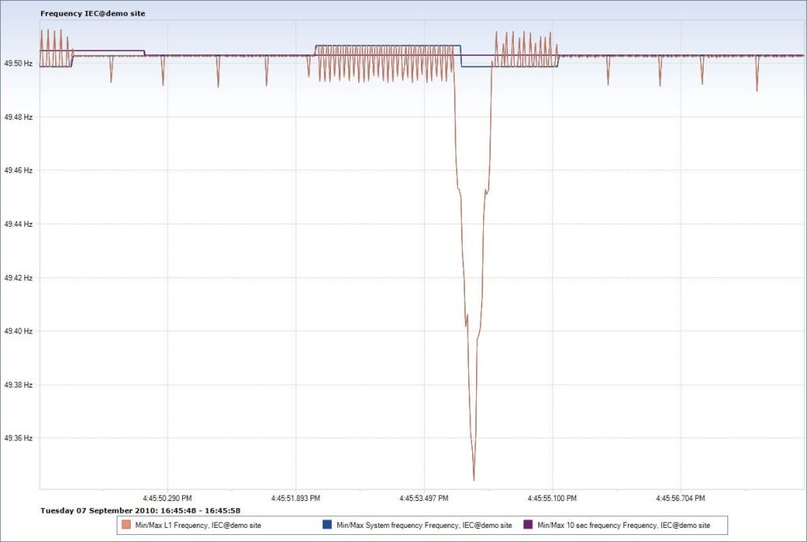This screenshot has height=542, width=807.
Task: Click the 49.46 Hz y-axis label
Action: click(18, 170)
